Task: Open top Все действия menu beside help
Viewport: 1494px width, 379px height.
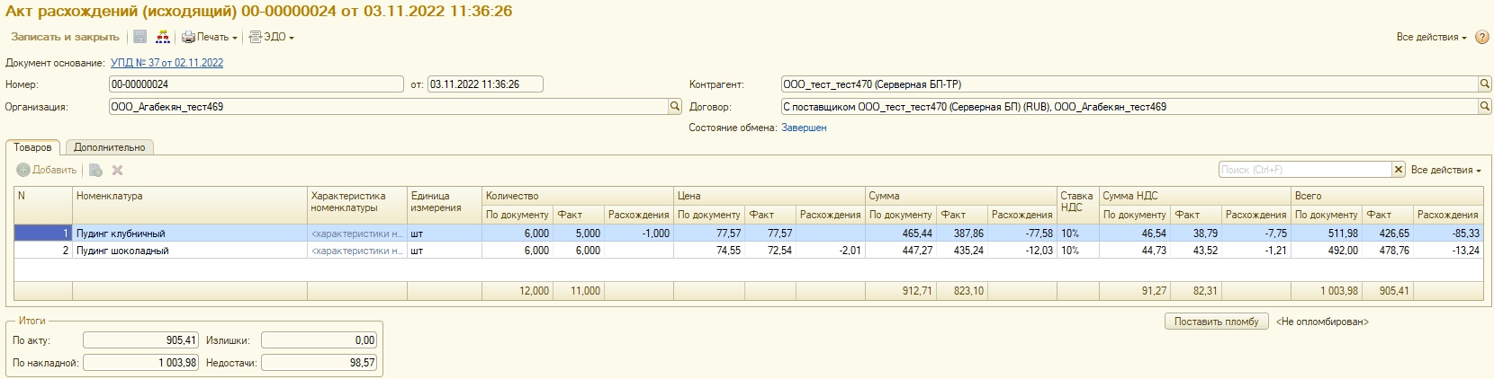Action: tap(1431, 37)
